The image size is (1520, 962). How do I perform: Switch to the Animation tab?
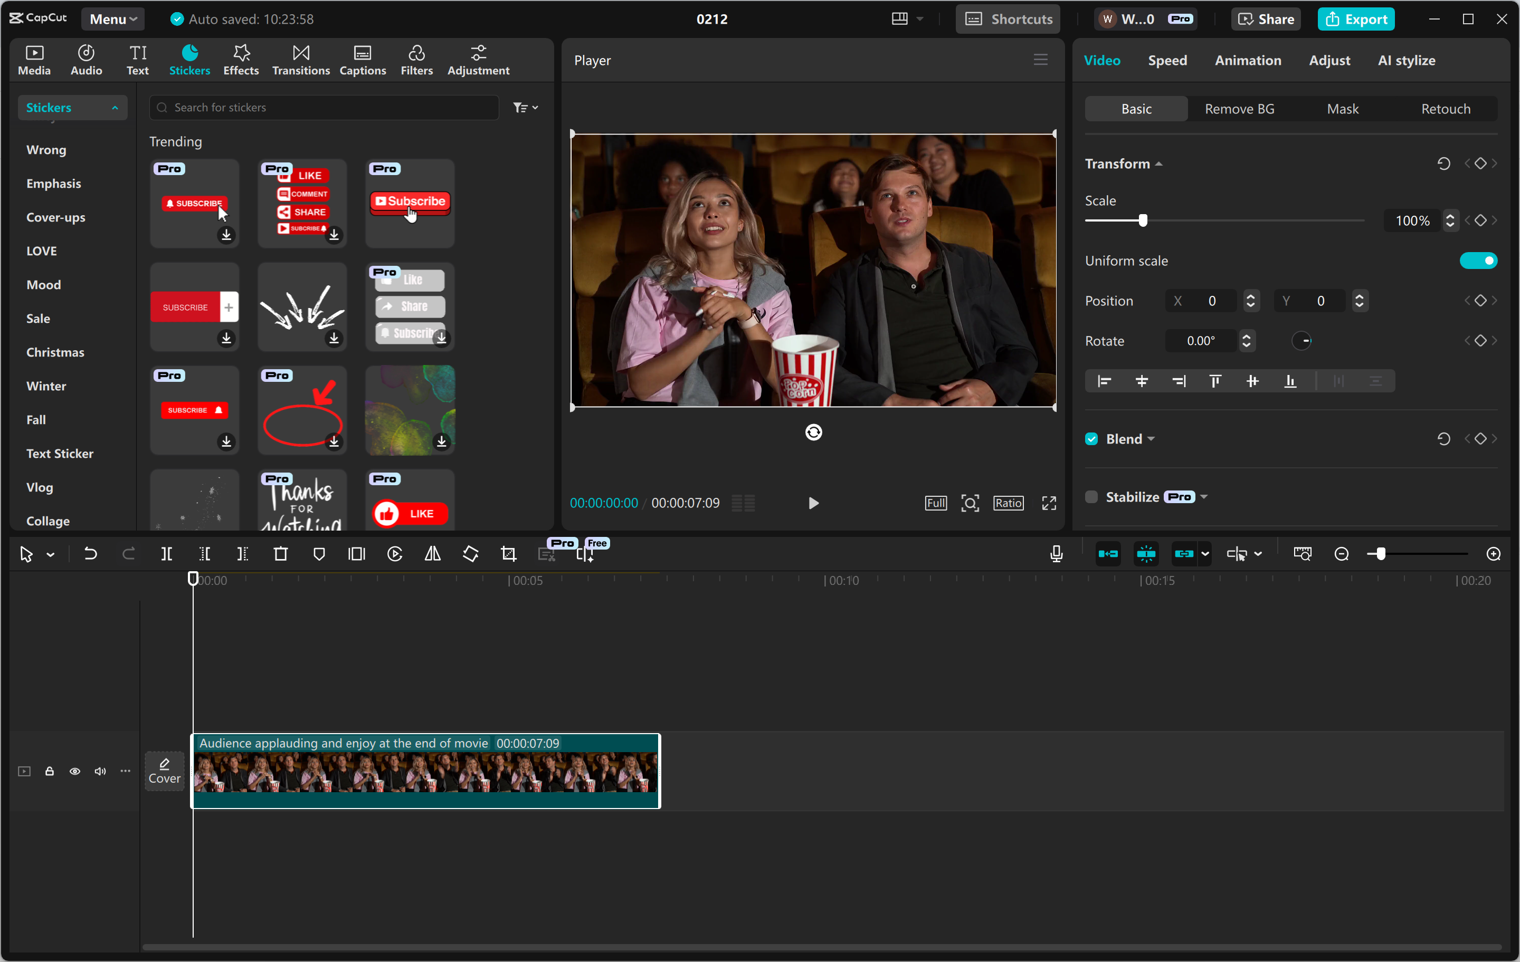(1248, 61)
